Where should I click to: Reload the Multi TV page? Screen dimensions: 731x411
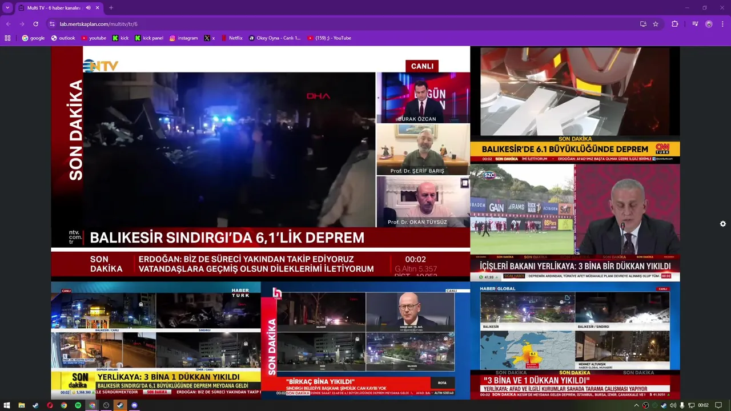(35, 24)
